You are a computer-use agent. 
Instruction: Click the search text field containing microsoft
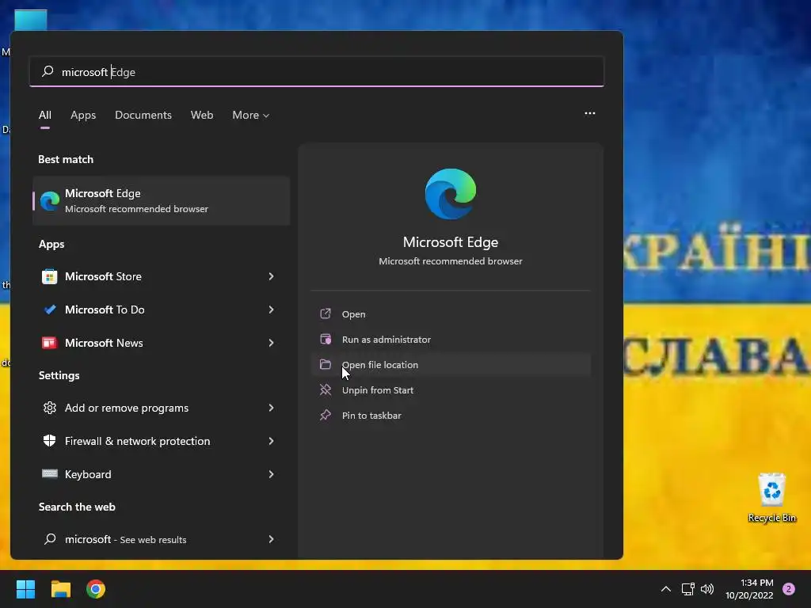coord(317,71)
